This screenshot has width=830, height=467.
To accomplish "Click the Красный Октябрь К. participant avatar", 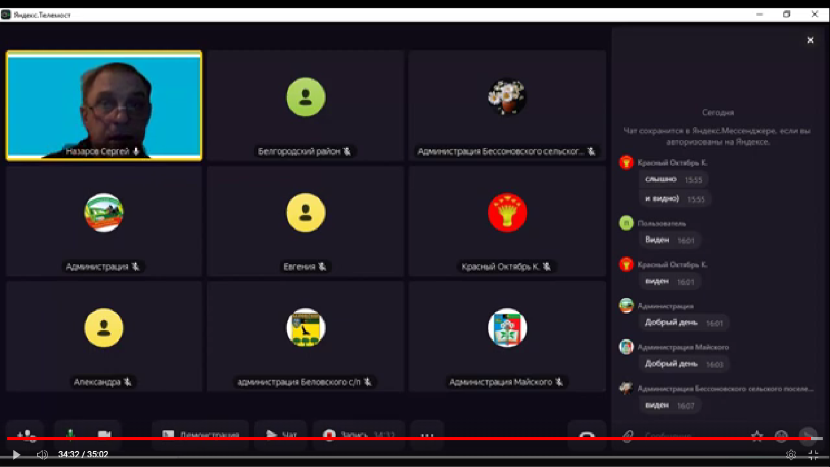I will 507,213.
